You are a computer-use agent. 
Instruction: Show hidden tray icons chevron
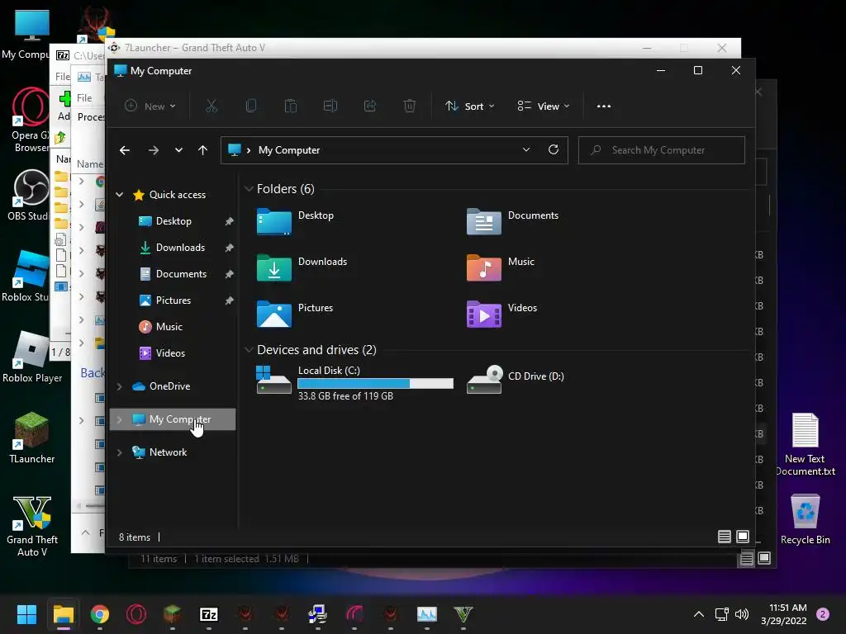click(x=699, y=614)
